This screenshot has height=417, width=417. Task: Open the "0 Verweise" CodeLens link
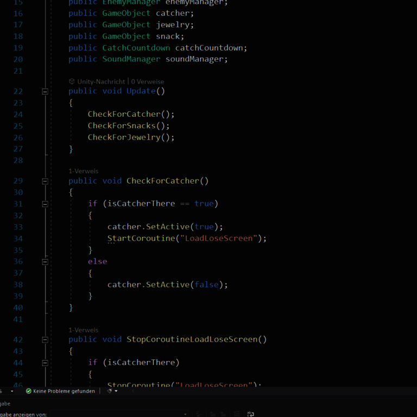point(148,81)
